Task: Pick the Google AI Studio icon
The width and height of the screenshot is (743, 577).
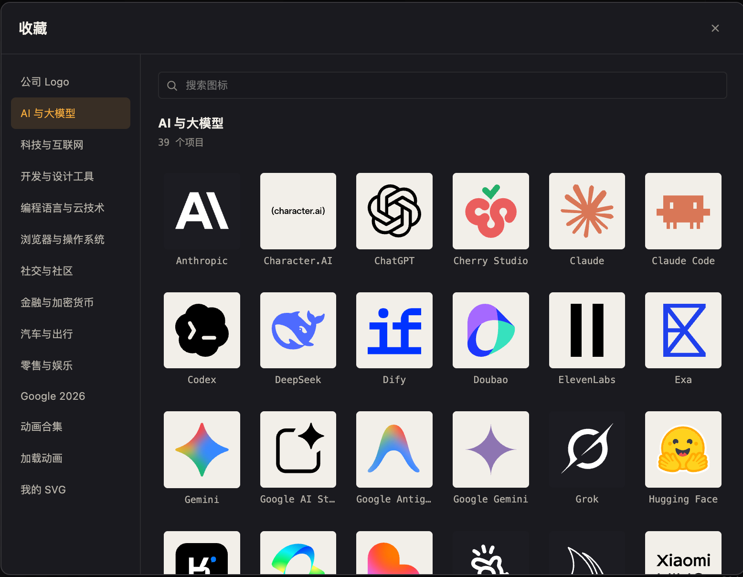Action: pyautogui.click(x=298, y=449)
